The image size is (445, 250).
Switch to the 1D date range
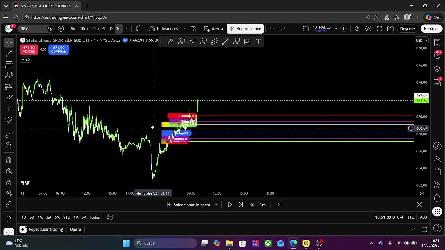pos(24,217)
